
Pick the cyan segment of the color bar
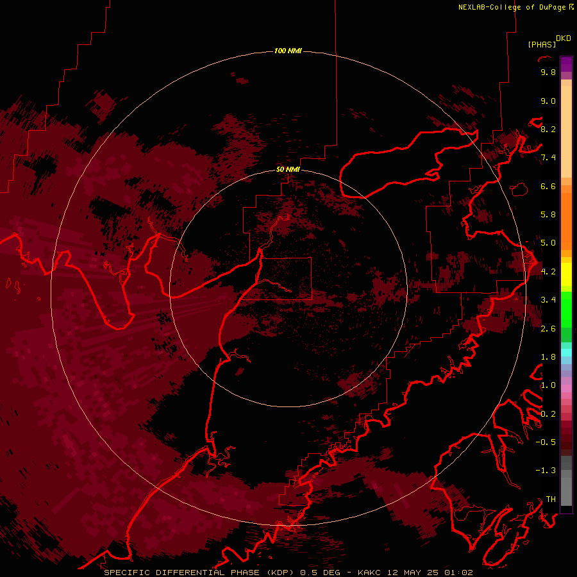(566, 353)
